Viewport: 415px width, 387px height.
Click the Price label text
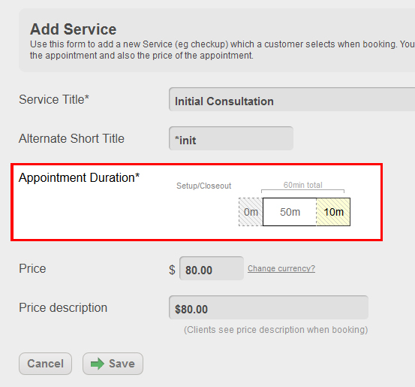[x=32, y=268]
